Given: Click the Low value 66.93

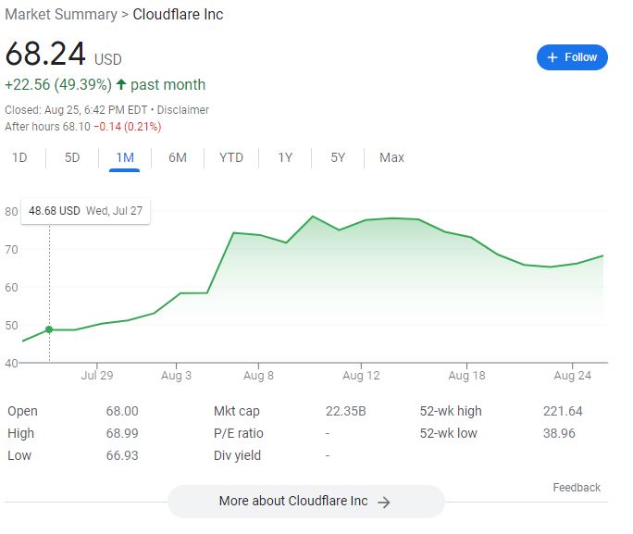Looking at the screenshot, I should coord(122,455).
